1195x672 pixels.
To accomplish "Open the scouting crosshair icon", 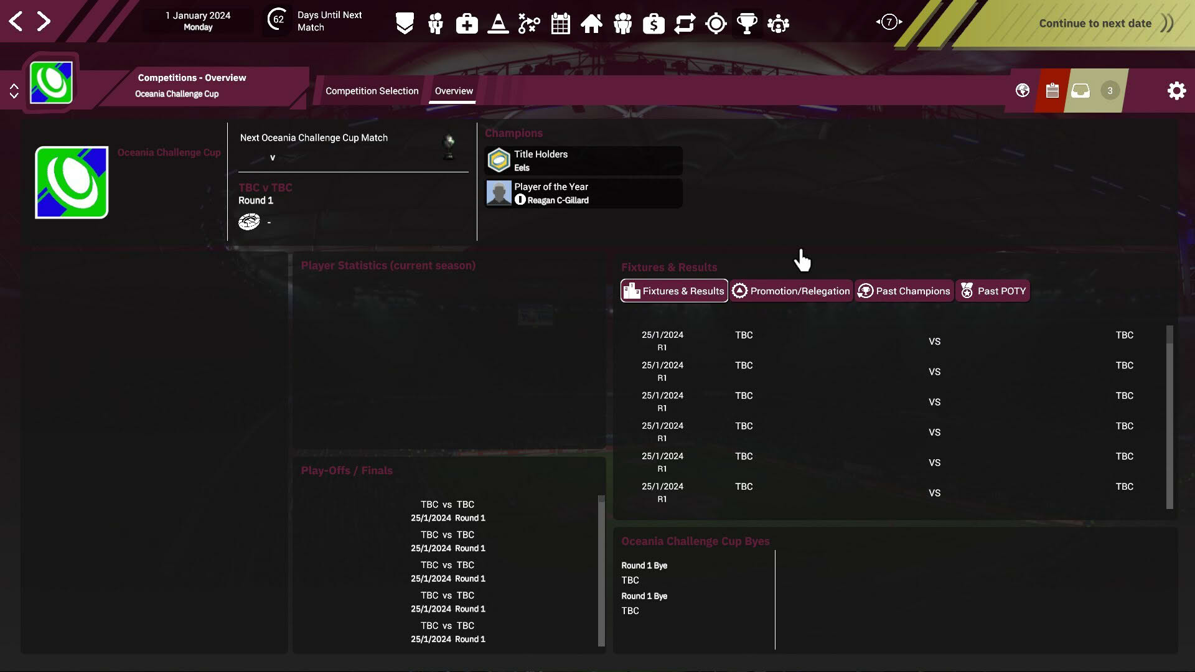I will point(716,24).
